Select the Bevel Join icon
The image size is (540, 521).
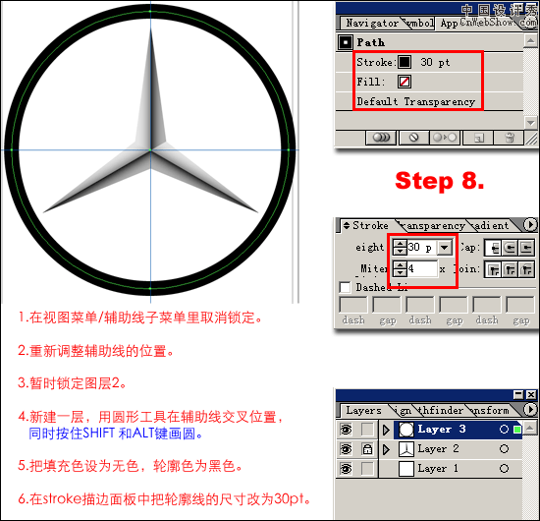click(x=526, y=269)
